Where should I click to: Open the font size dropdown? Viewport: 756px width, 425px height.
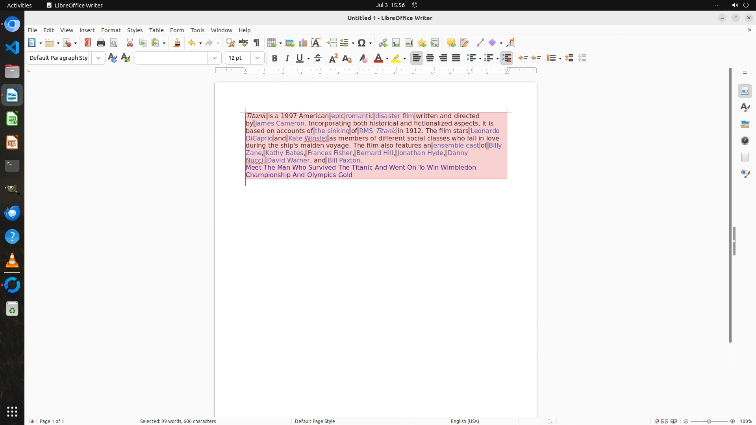258,58
